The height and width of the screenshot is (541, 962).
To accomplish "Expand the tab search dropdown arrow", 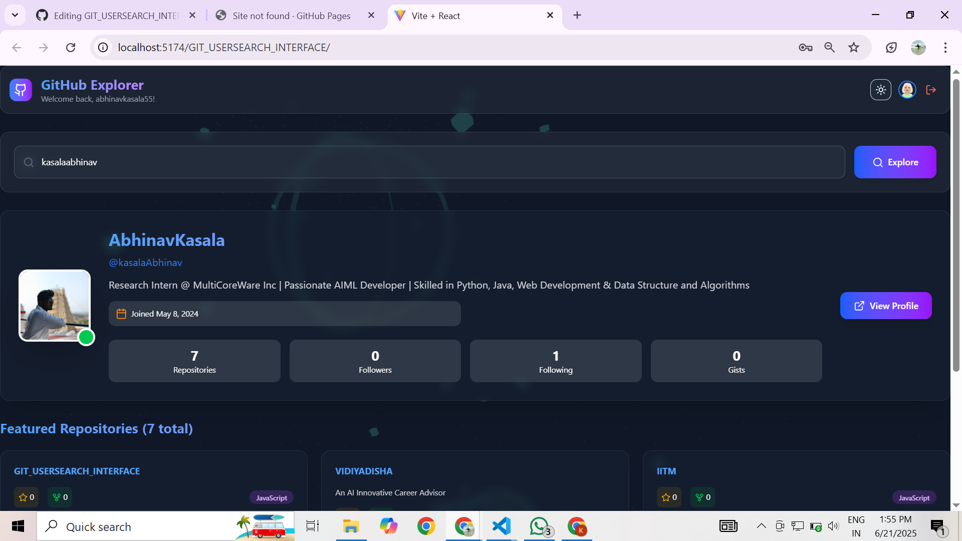I will tap(15, 16).
